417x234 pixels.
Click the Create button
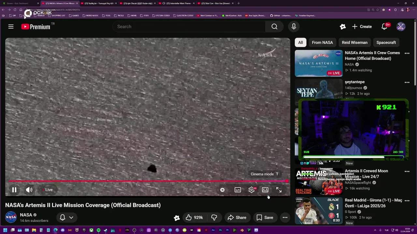(362, 27)
